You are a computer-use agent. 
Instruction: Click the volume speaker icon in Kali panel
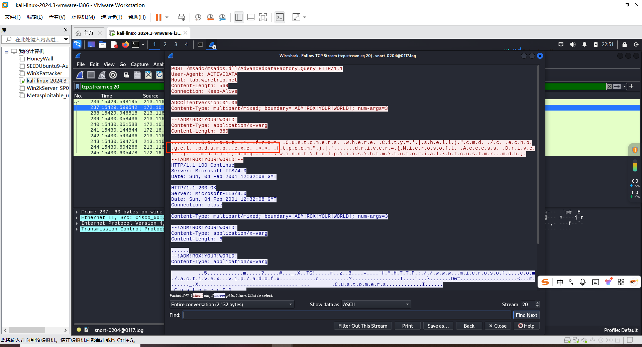click(573, 44)
